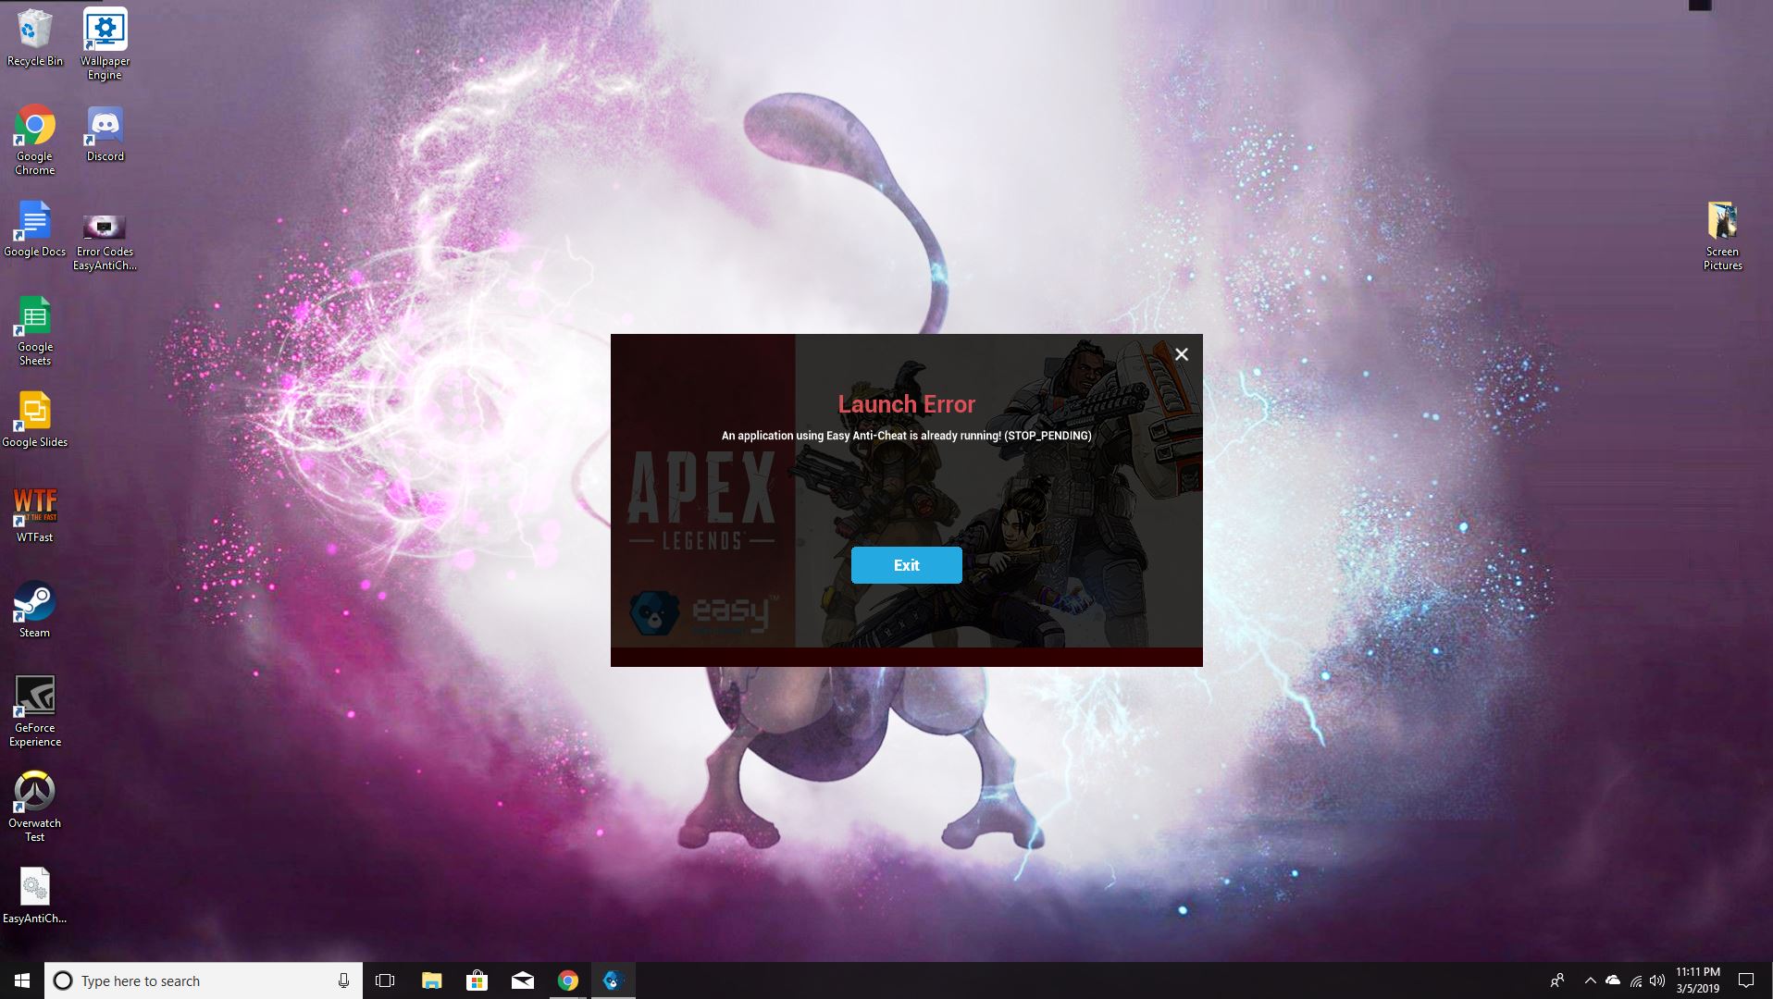Open File Explorer from the taskbar
This screenshot has width=1773, height=999.
point(431,980)
